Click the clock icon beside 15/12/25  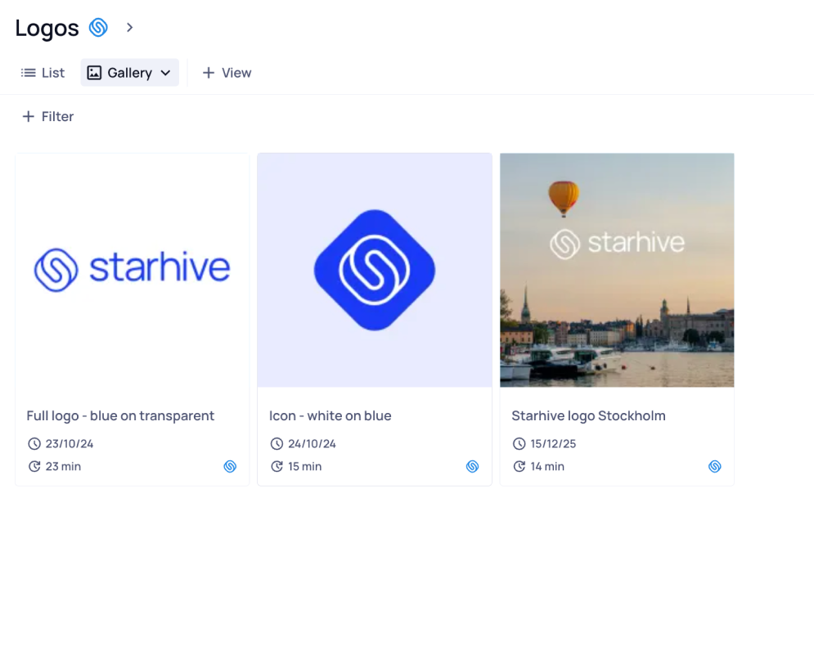[519, 444]
